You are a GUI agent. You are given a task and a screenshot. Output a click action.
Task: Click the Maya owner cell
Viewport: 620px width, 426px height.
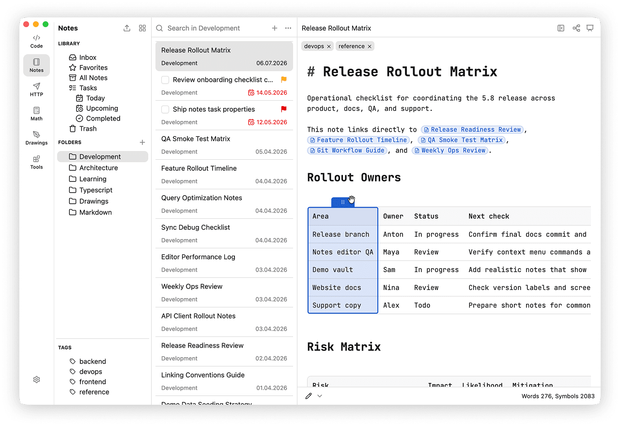coord(393,252)
